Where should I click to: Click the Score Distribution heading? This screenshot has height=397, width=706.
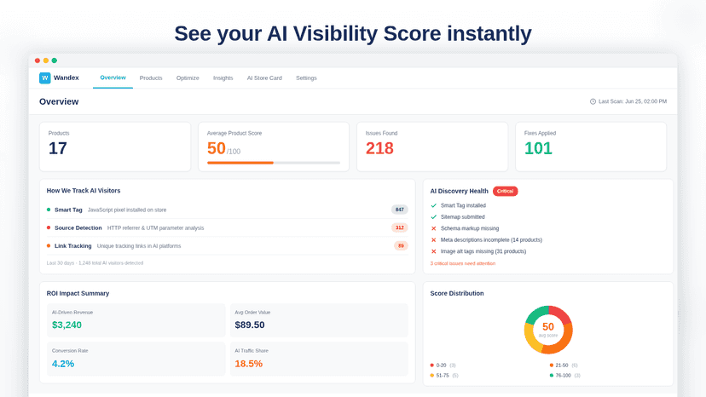coord(457,293)
